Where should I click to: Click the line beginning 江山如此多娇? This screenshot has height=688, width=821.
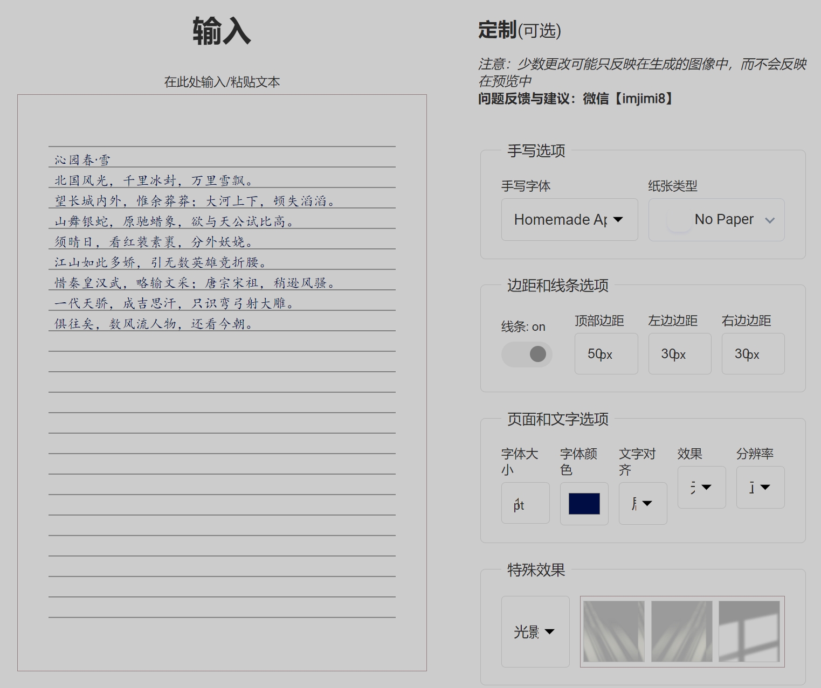coord(161,262)
